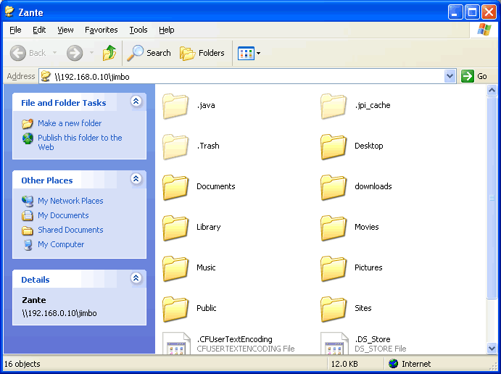Select the Library folder icon

click(175, 228)
